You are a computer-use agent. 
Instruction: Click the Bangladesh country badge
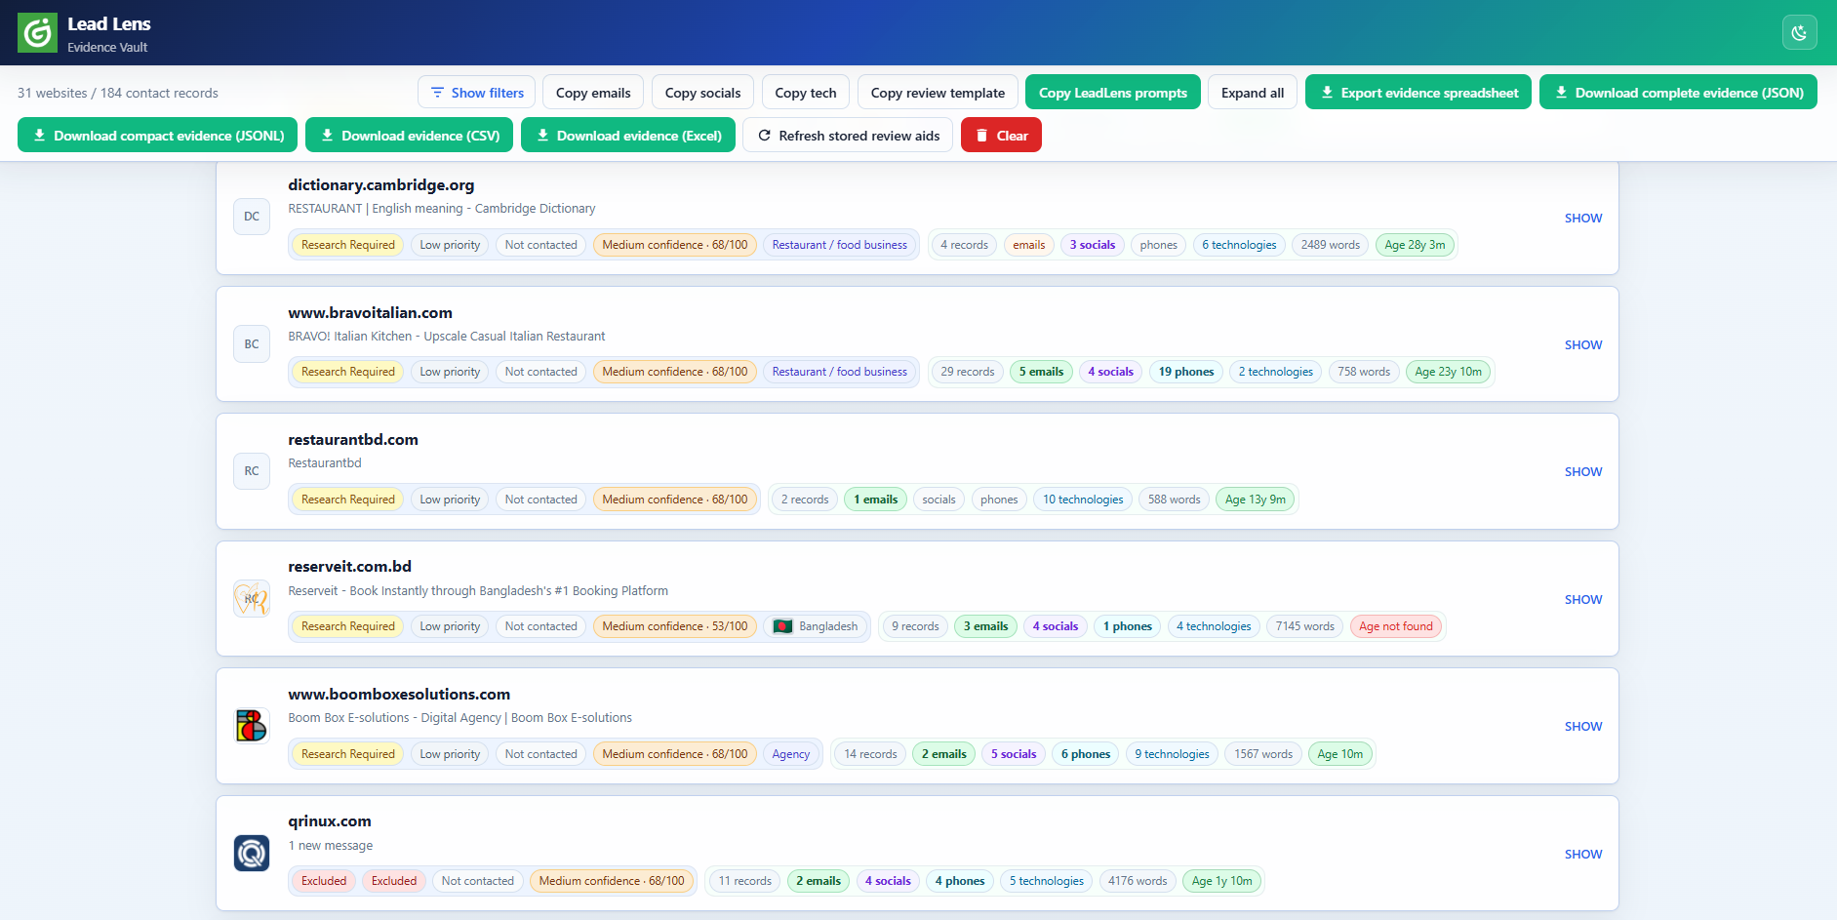[816, 626]
